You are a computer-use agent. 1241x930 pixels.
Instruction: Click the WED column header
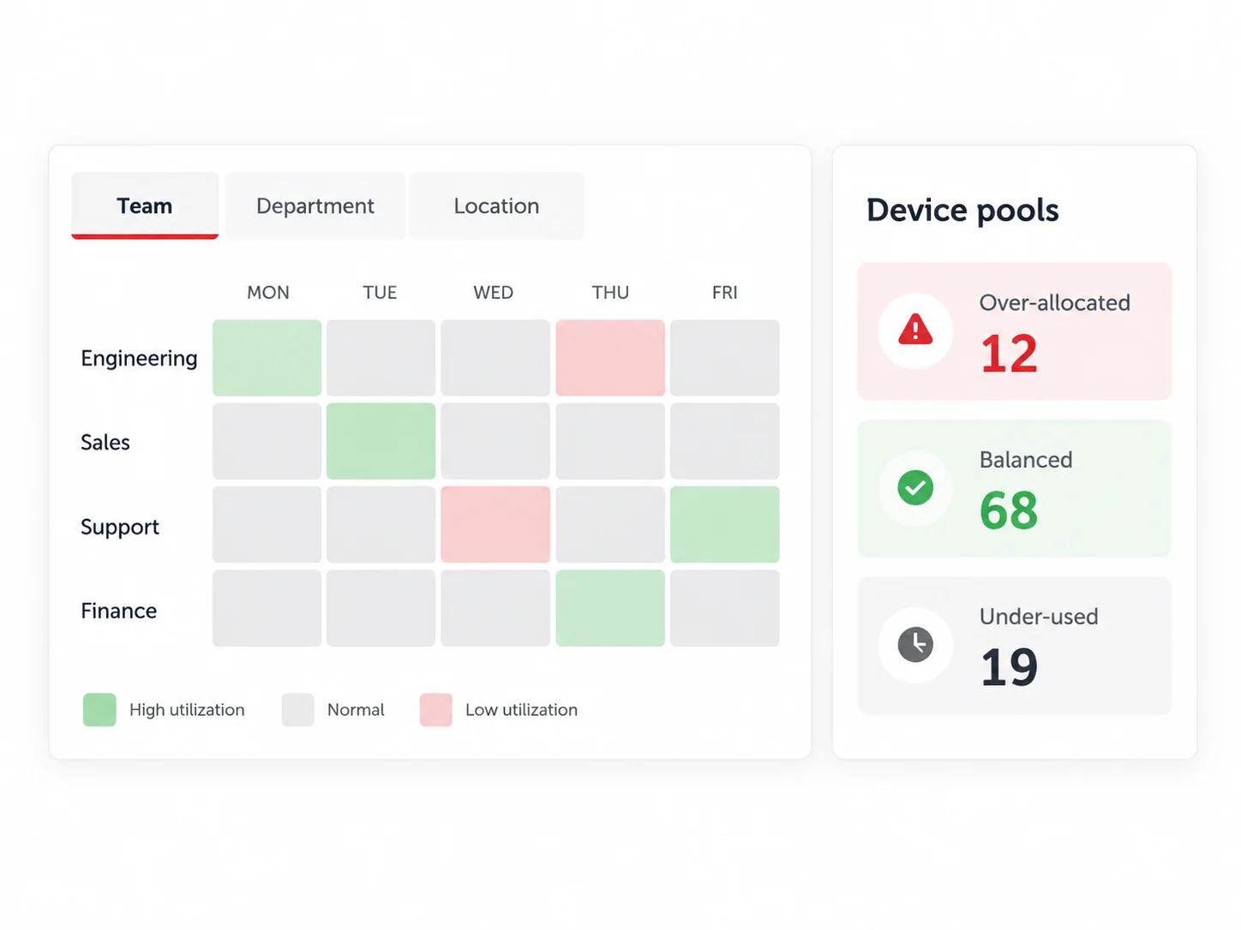(494, 293)
